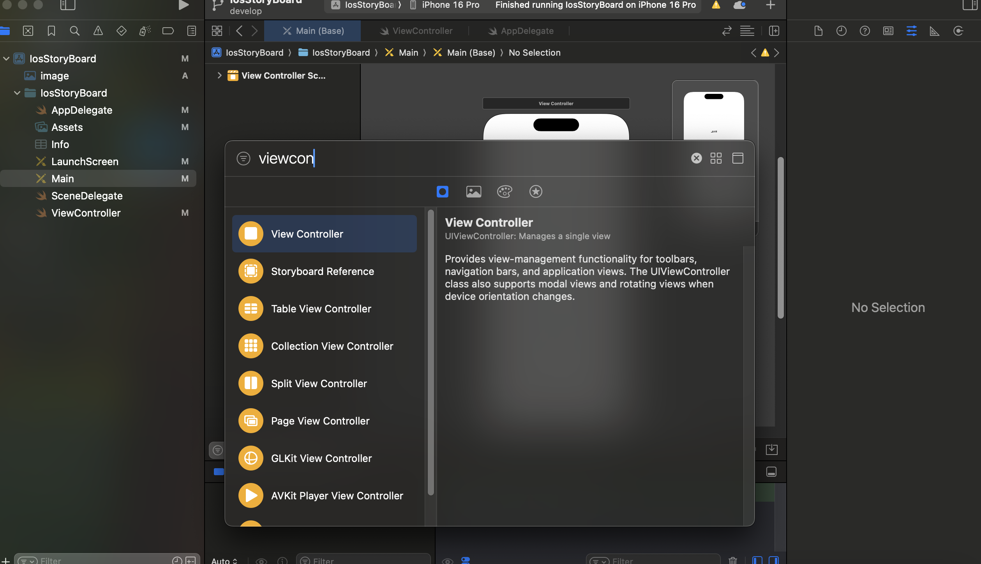The height and width of the screenshot is (564, 981).
Task: Select the Symbols library star tab
Action: click(x=536, y=192)
